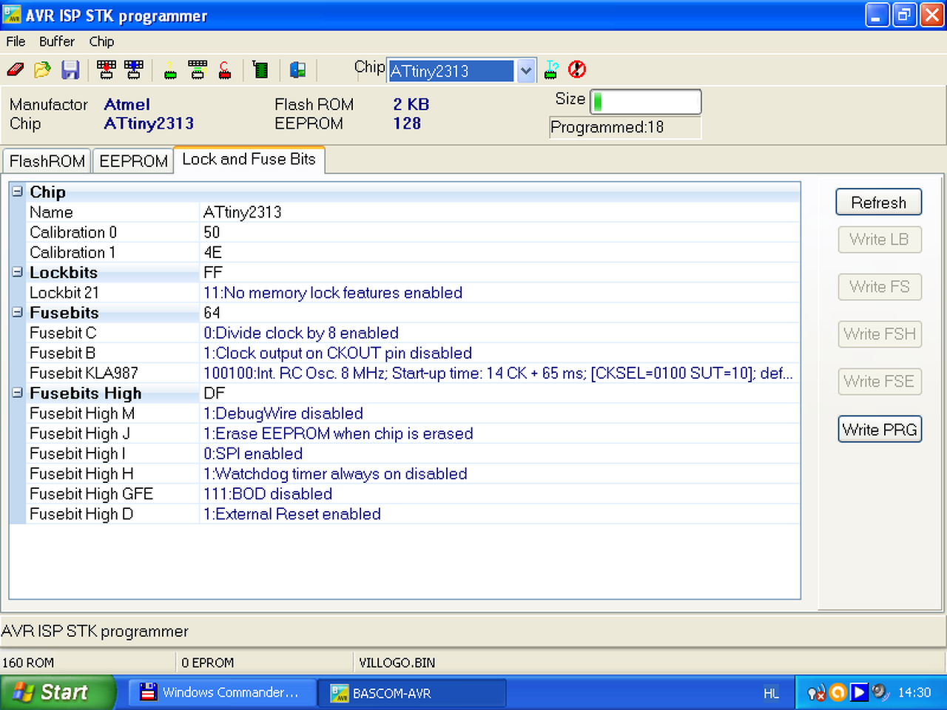Switch to the FlashROM tab

[x=47, y=161]
